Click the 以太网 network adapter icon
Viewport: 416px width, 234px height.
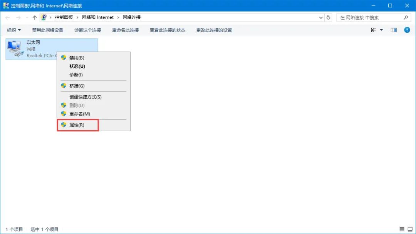[15, 49]
